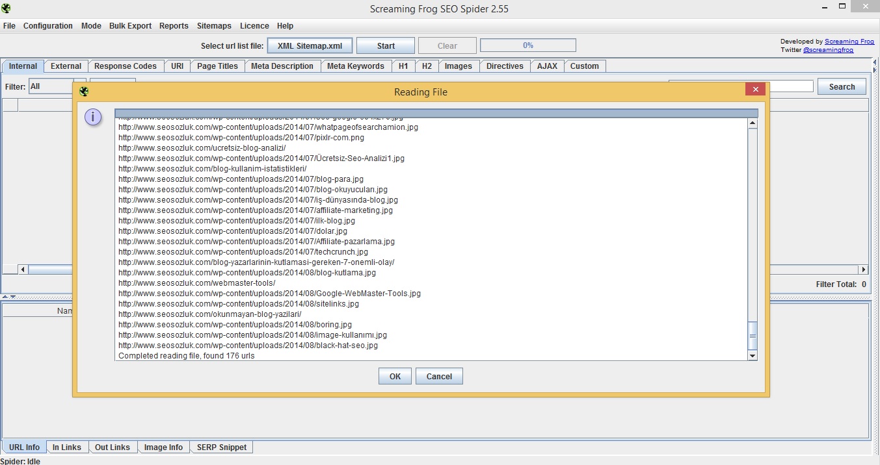Image resolution: width=880 pixels, height=465 pixels.
Task: Switch to the Images tab
Action: pyautogui.click(x=459, y=66)
